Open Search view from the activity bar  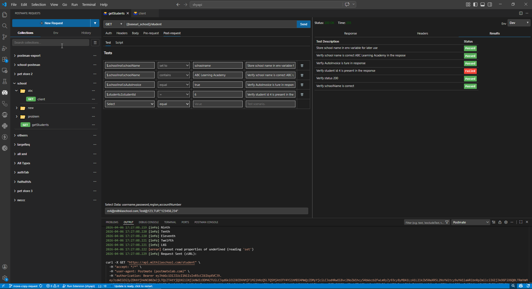point(5,26)
